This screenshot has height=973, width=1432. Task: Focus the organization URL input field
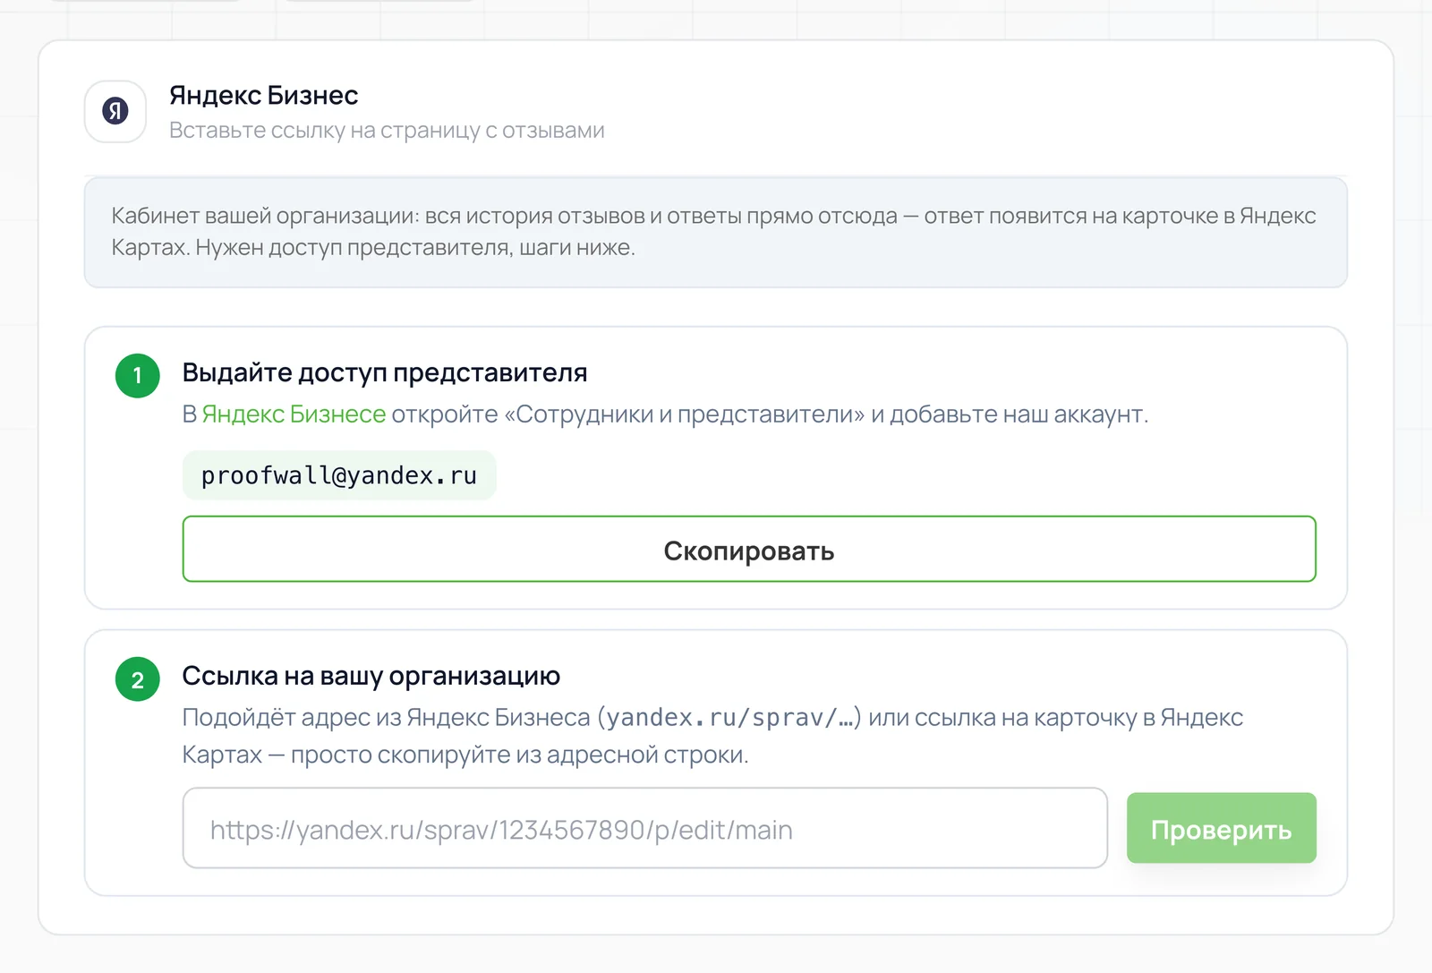click(x=645, y=828)
